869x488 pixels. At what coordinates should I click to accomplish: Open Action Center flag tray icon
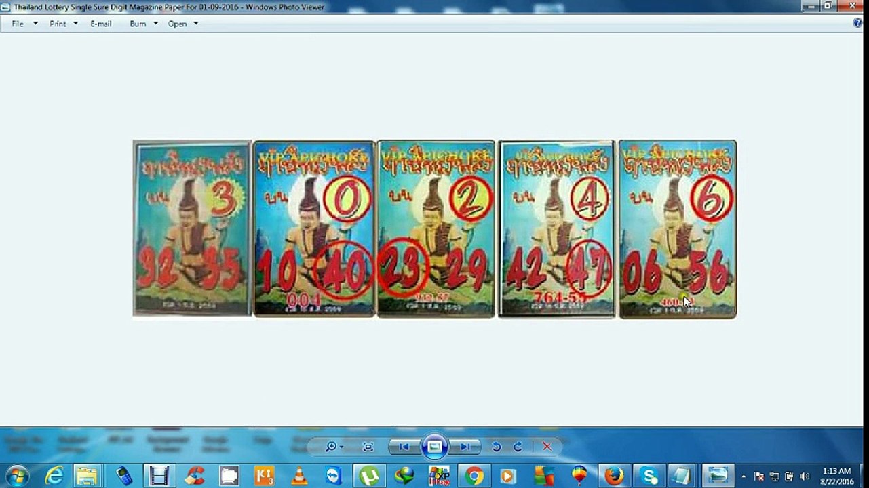pyautogui.click(x=759, y=476)
